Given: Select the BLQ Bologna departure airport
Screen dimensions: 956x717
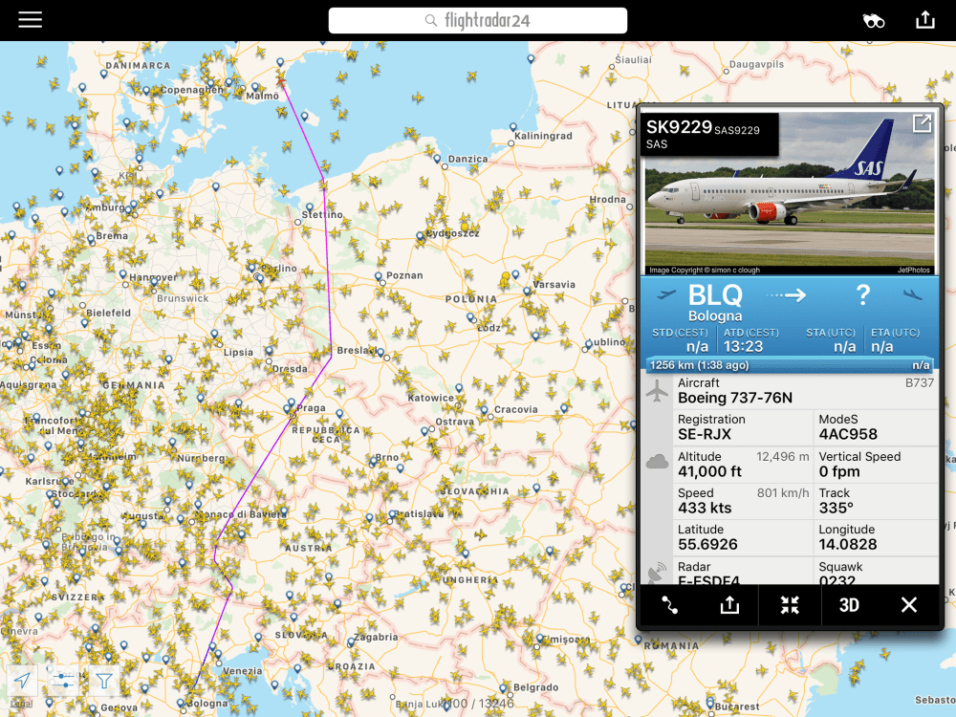Looking at the screenshot, I should (714, 302).
